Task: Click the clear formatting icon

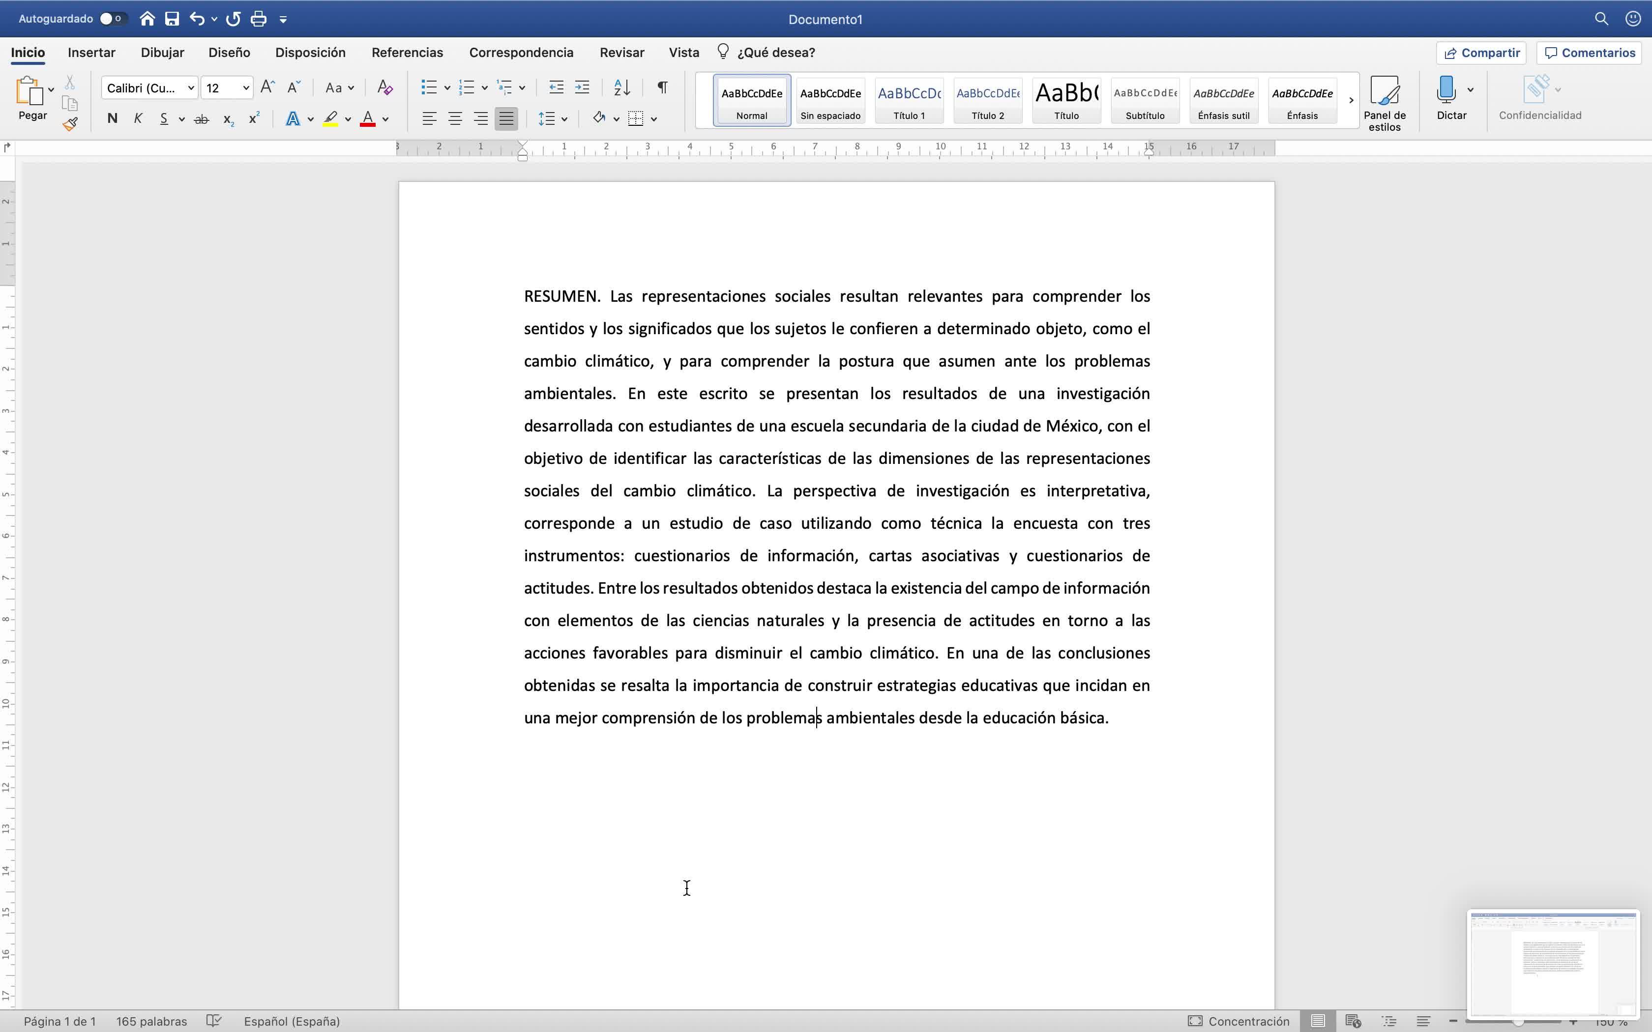Action: [x=384, y=87]
